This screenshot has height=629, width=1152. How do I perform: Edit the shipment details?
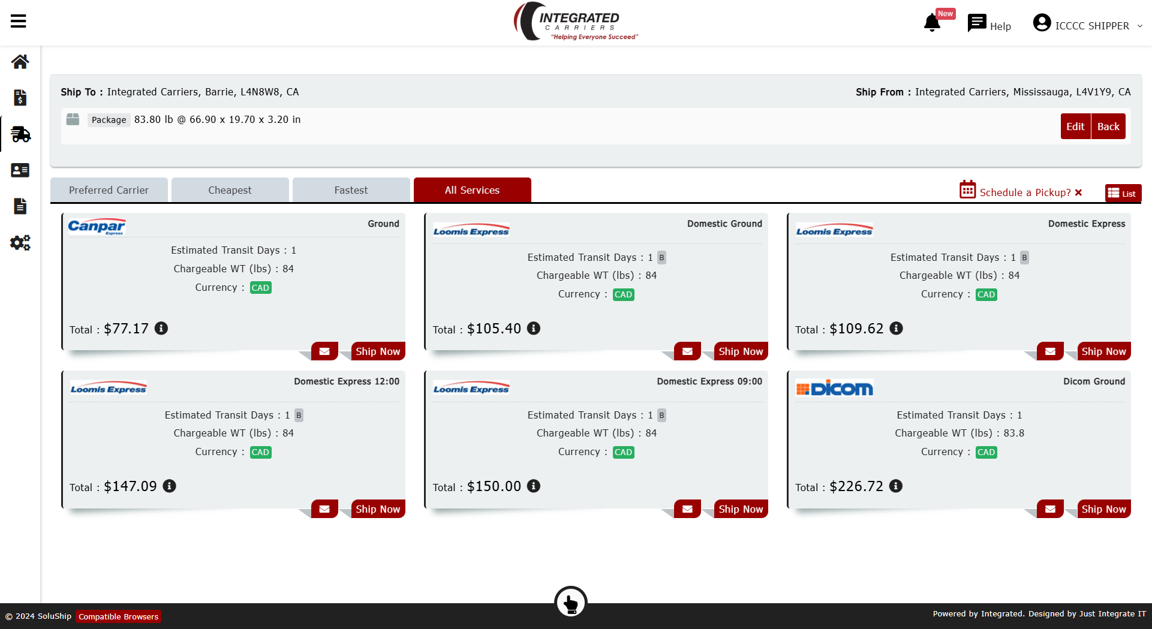tap(1075, 127)
